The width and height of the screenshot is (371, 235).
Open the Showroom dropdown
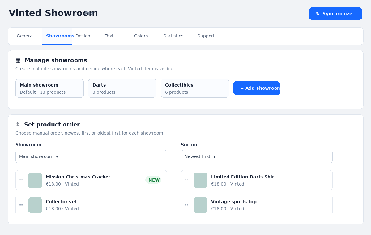pos(91,156)
